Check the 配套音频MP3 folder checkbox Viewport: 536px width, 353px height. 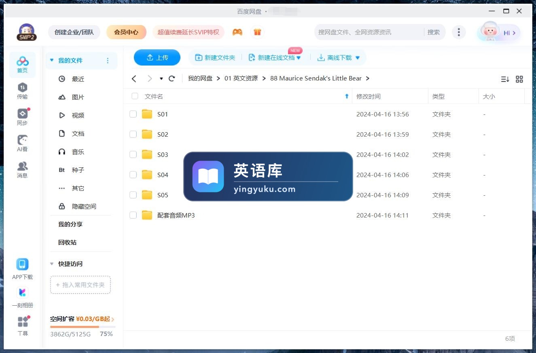point(133,215)
